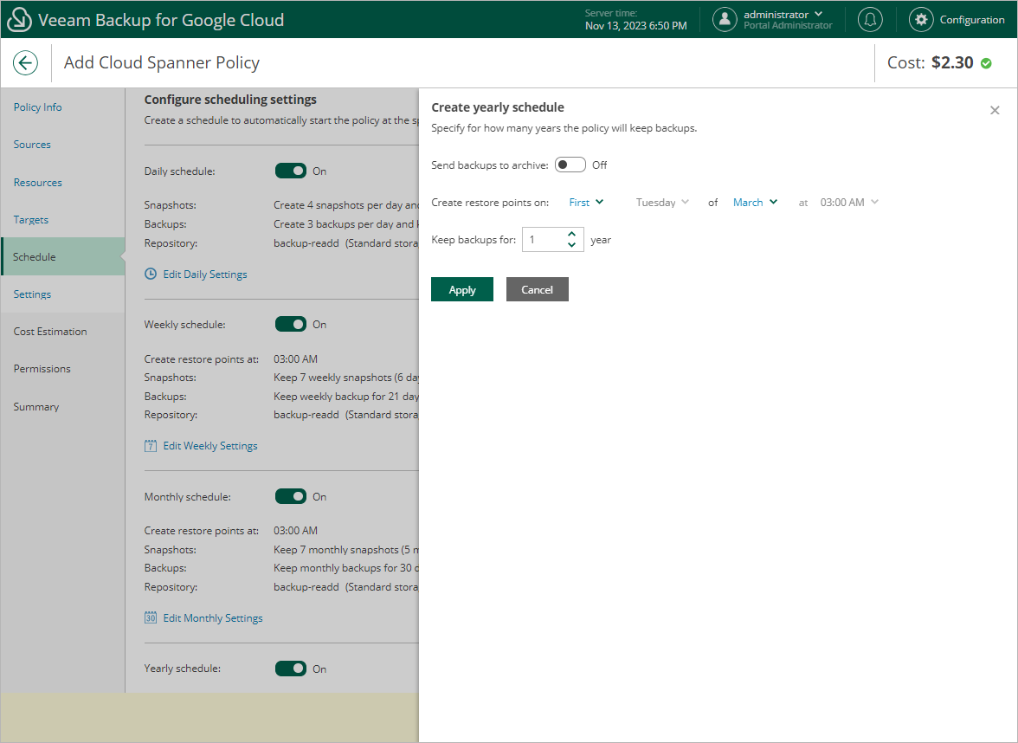The height and width of the screenshot is (743, 1018).
Task: Expand the administrator account menu
Action: [818, 14]
